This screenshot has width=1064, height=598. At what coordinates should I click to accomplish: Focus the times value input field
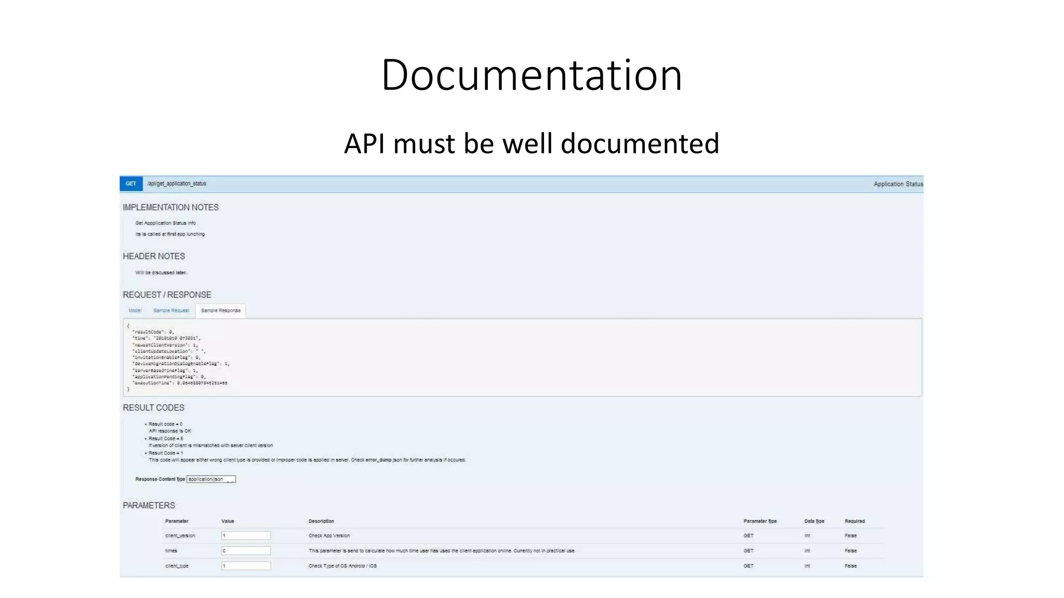coord(246,550)
